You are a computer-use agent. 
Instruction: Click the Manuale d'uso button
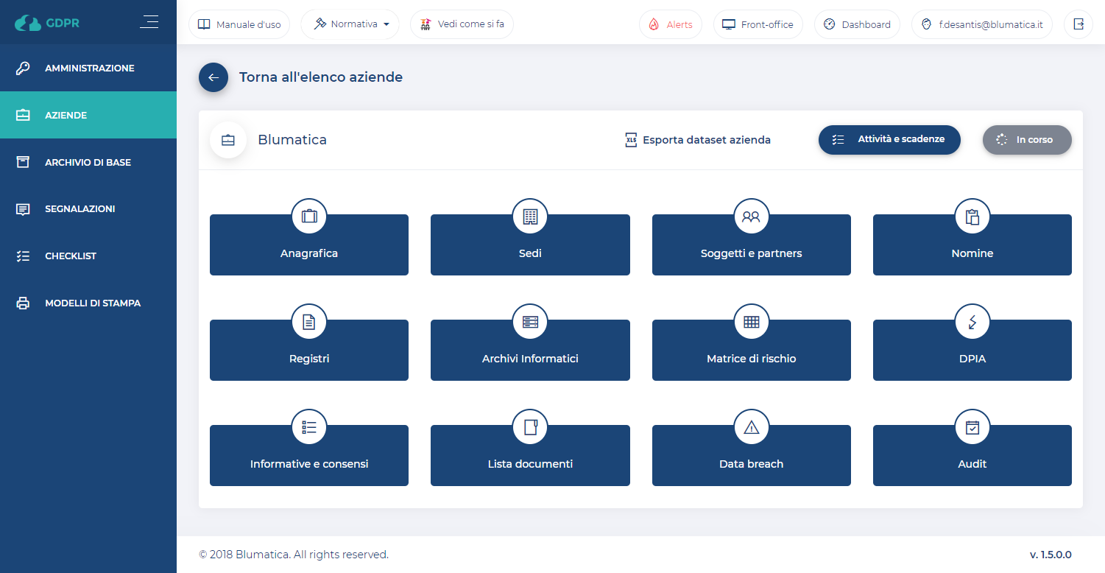pos(239,24)
